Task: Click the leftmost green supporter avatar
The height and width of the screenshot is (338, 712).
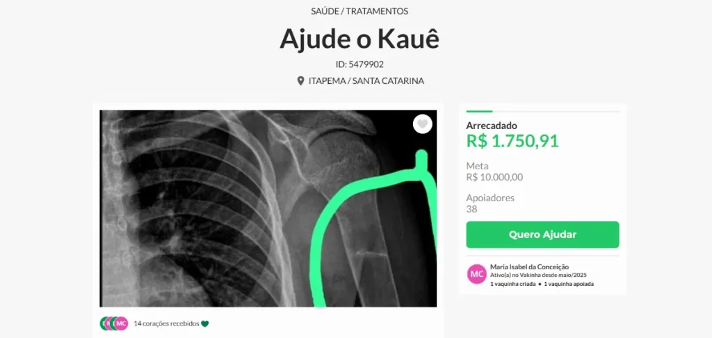Action: point(103,323)
